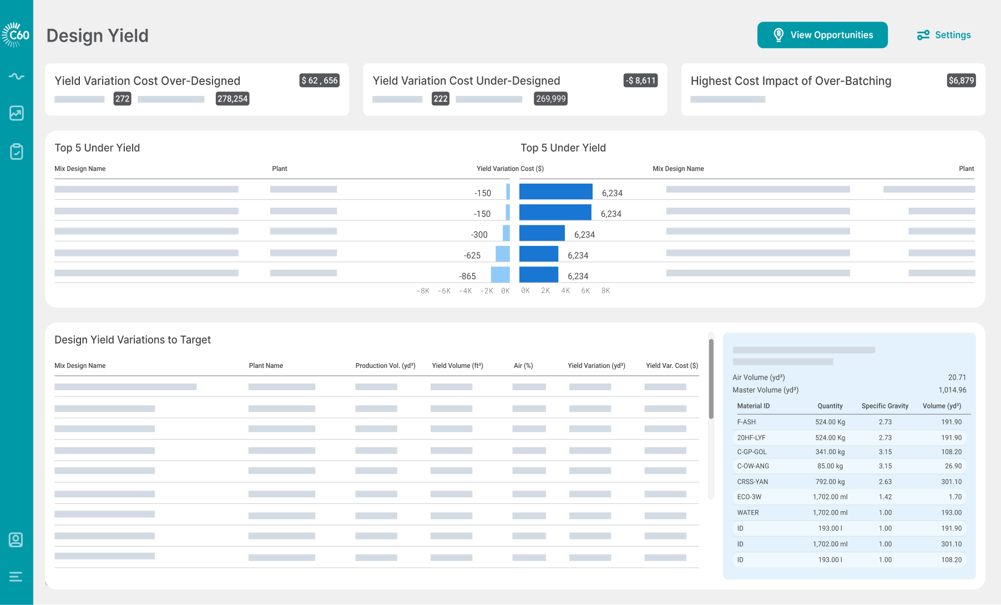Click the top dark blue 6,234 bar
The image size is (1001, 605).
(x=555, y=191)
